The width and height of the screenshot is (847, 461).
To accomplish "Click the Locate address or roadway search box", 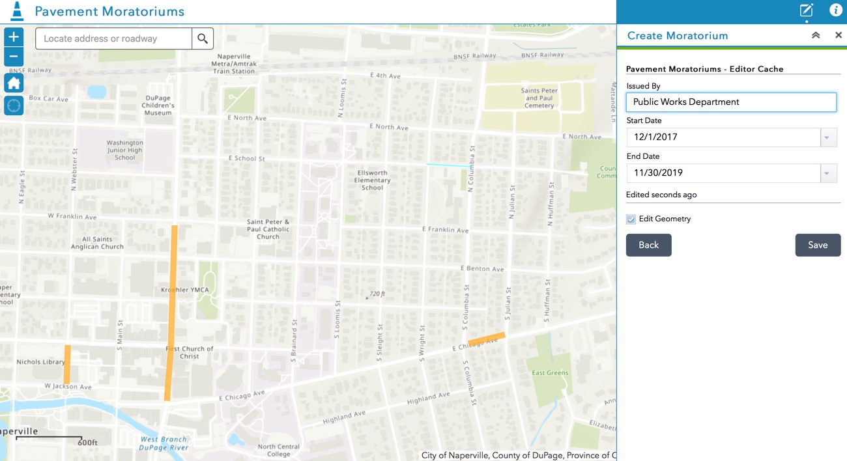I will point(114,38).
